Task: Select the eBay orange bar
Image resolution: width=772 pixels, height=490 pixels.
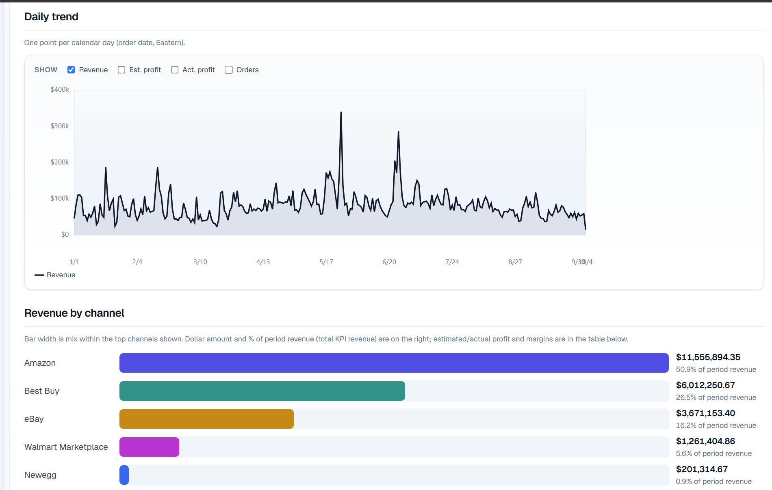Action: (206, 419)
